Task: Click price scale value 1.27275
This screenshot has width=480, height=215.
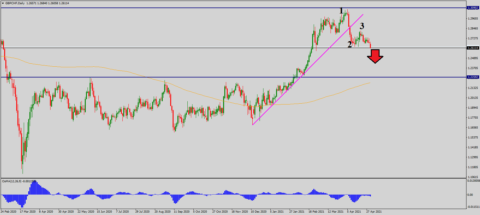Action: [473, 38]
